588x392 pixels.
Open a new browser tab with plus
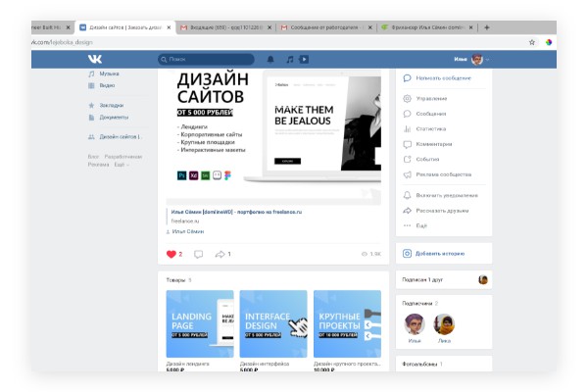487,27
